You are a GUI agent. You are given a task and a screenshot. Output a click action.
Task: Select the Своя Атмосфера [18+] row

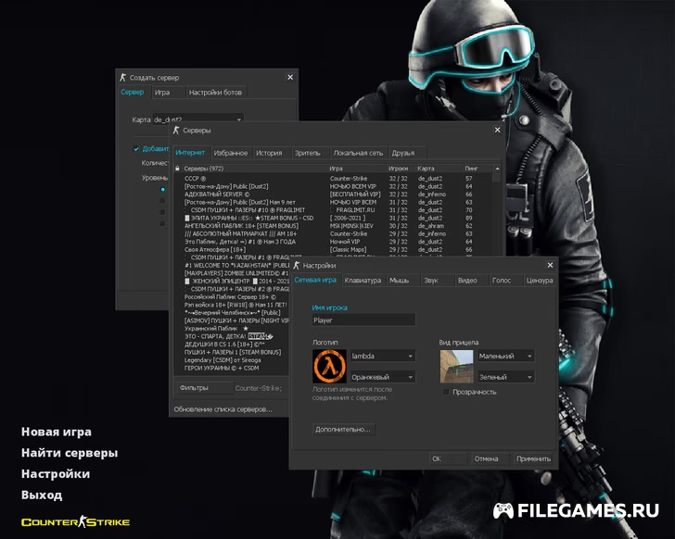[334, 249]
